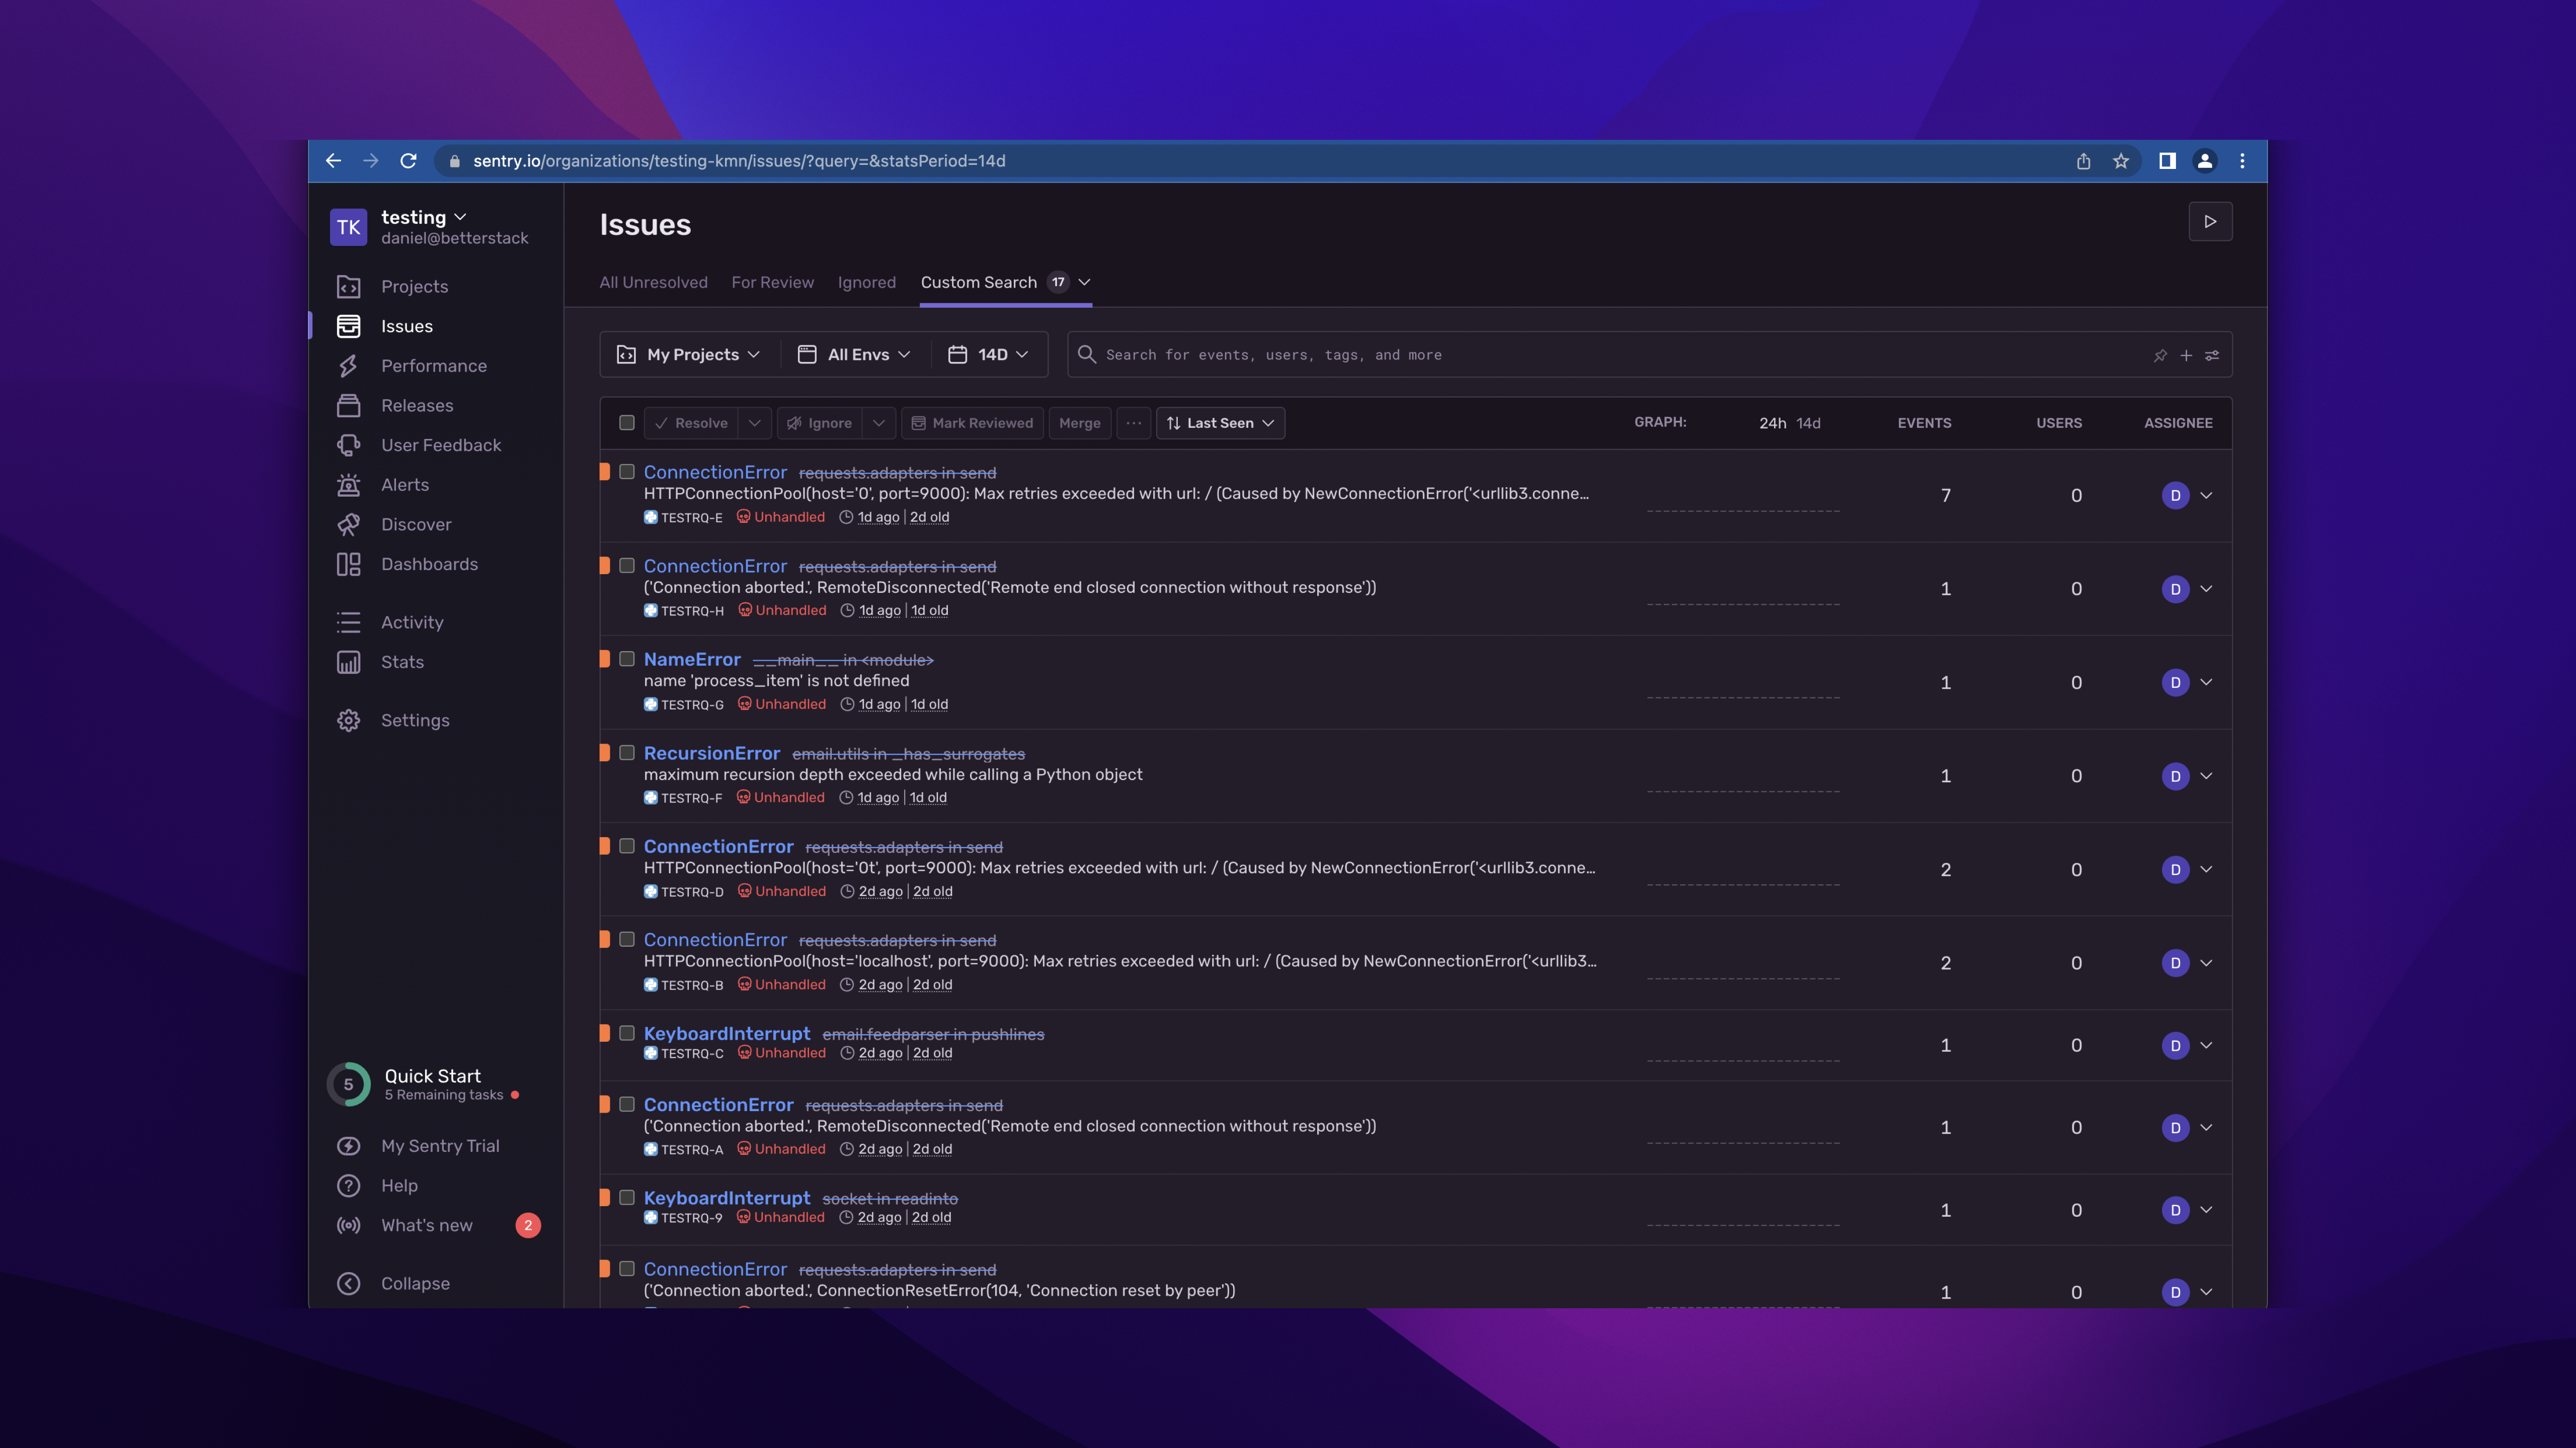Click the pin search icon in search bar
This screenshot has width=2576, height=1448.
click(2160, 355)
